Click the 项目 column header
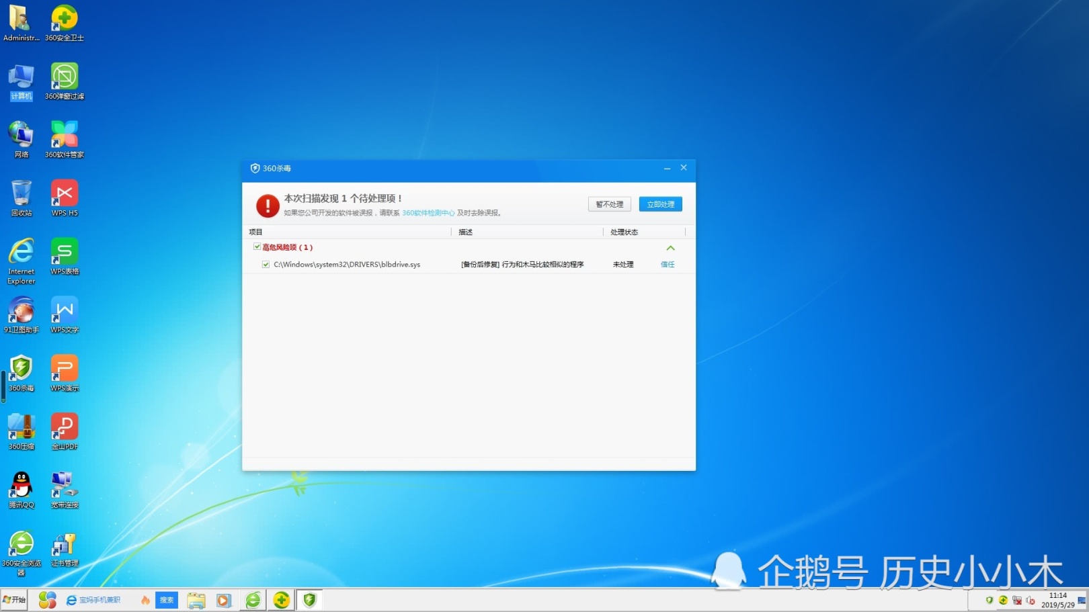 [x=255, y=232]
